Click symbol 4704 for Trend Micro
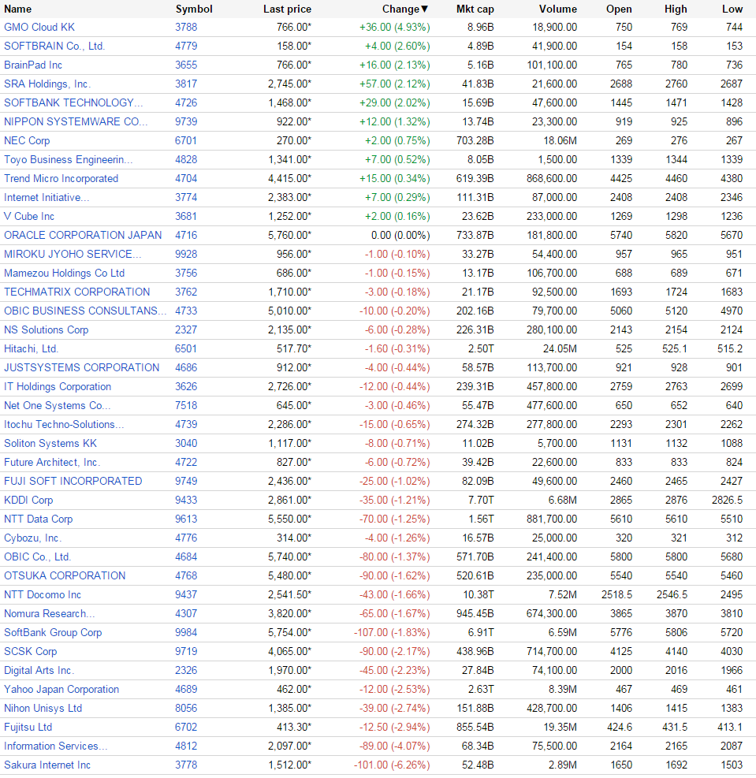 tap(186, 178)
